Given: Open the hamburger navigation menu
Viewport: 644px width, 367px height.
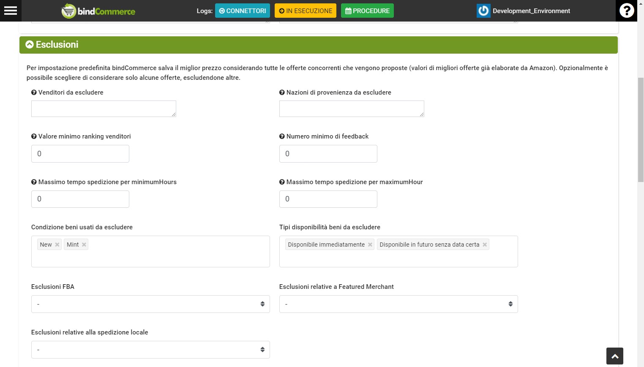Looking at the screenshot, I should click(x=10, y=11).
